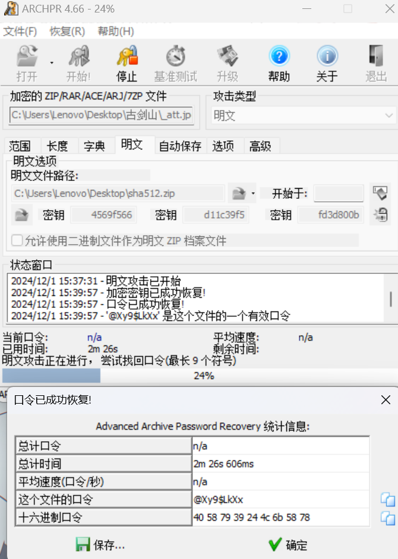Switch to the 选项 tab
Image resolution: width=398 pixels, height=559 pixels.
pos(223,146)
